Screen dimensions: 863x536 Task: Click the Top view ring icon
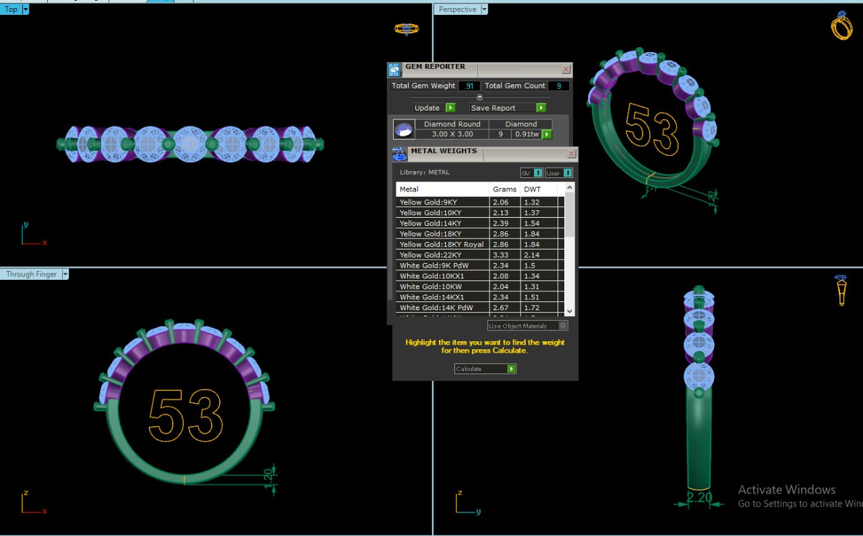[x=406, y=29]
